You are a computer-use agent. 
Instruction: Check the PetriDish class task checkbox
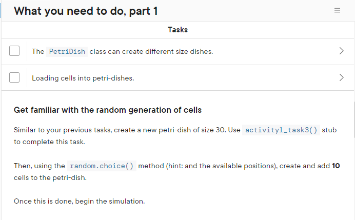tap(14, 51)
